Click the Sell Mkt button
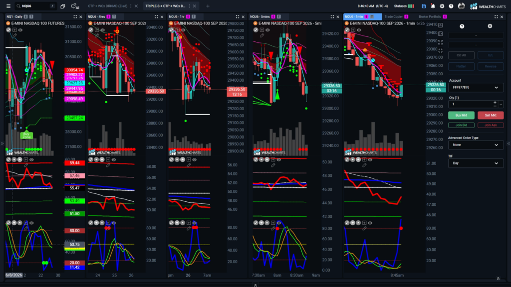The height and width of the screenshot is (287, 511). pos(491,115)
